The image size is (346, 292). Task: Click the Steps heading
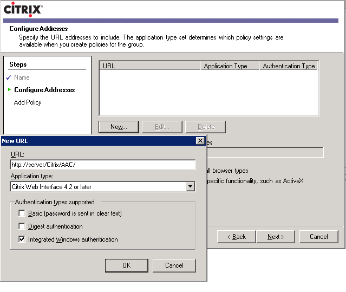18,64
